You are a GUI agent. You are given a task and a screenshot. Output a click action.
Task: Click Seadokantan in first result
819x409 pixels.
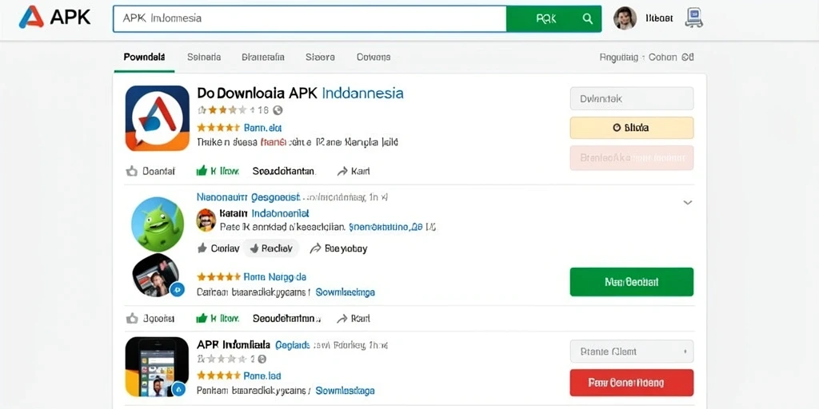click(284, 171)
